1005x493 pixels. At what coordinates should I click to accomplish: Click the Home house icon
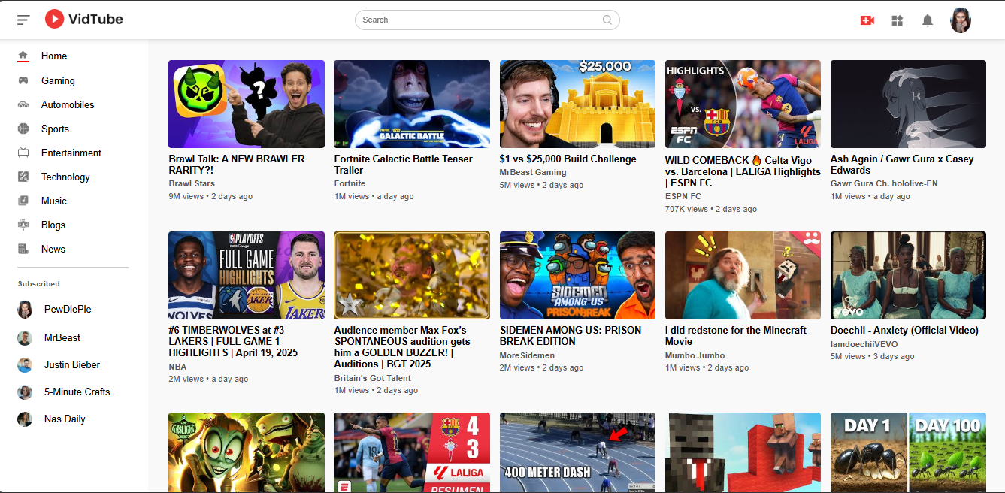click(23, 56)
